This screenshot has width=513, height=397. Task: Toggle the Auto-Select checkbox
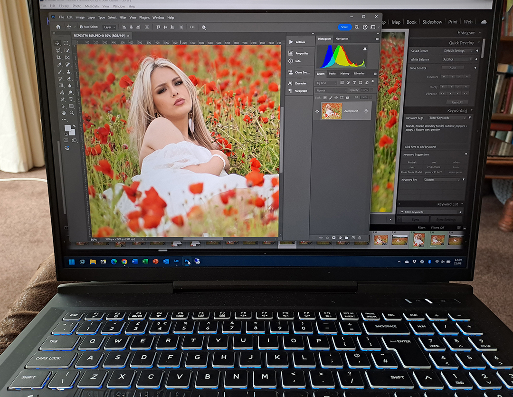[x=81, y=27]
